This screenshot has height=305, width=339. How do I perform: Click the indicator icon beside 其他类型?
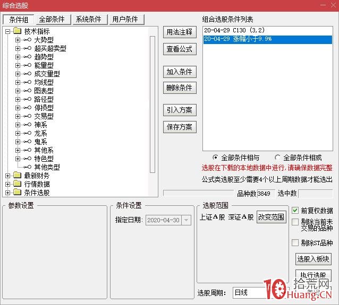(28, 167)
